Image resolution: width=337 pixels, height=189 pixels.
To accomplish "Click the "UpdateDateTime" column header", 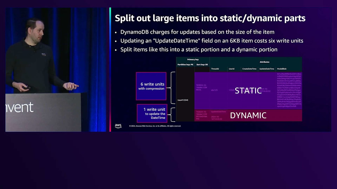I will click(x=267, y=69).
